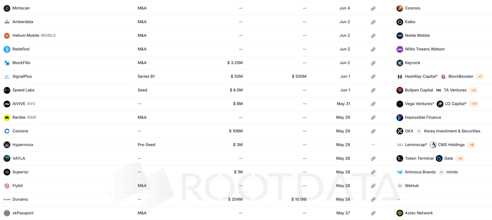This screenshot has height=220, width=492.
Task: Open the source link icon in Dunamu row
Action: (x=373, y=200)
